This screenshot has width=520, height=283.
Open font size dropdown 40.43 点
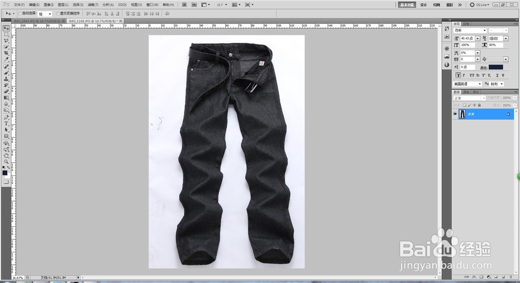coord(477,38)
